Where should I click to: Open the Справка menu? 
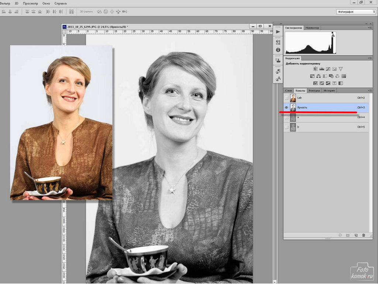61,3
